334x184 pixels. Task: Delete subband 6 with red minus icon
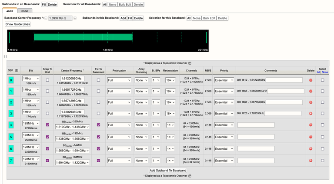[x=311, y=149]
